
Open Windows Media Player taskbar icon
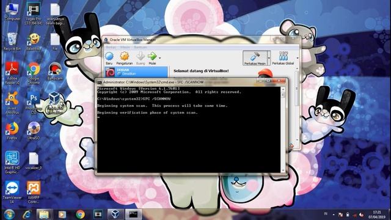click(62, 215)
